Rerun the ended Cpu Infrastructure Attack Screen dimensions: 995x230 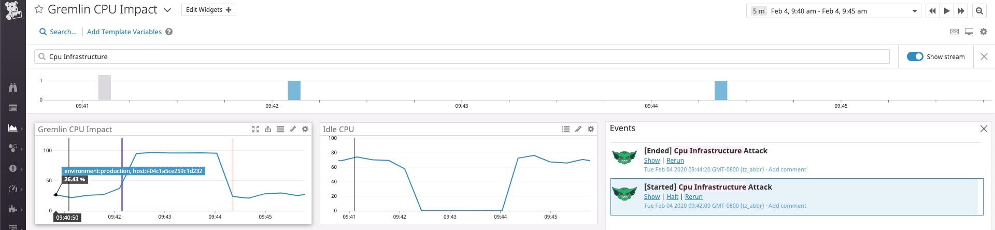coord(675,161)
